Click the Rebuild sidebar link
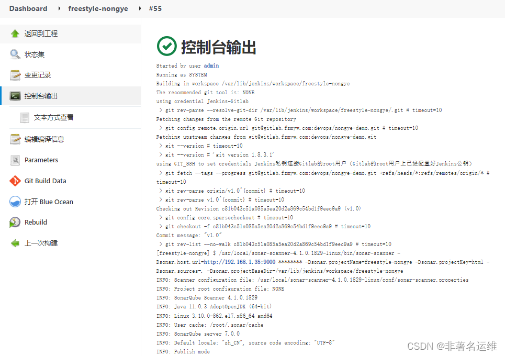This screenshot has width=505, height=356. point(36,222)
